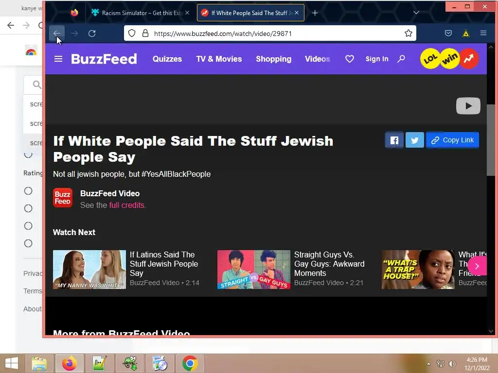Viewport: 498px width, 373px height.
Task: Open the BuzzFeed hamburger menu
Action: tap(58, 59)
